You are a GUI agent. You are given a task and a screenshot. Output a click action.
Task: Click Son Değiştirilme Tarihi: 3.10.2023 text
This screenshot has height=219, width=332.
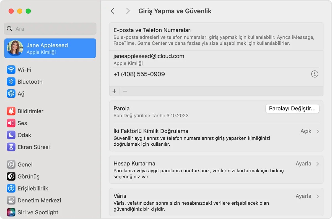[151, 116]
